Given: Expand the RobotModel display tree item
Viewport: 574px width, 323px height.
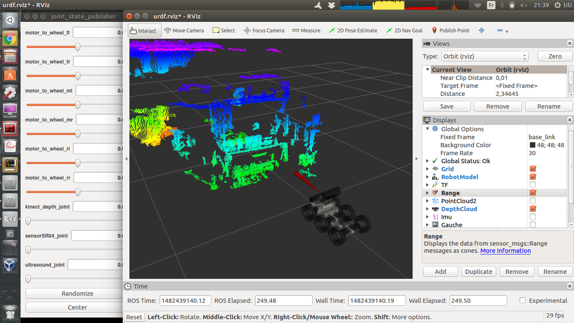Looking at the screenshot, I should (x=428, y=177).
